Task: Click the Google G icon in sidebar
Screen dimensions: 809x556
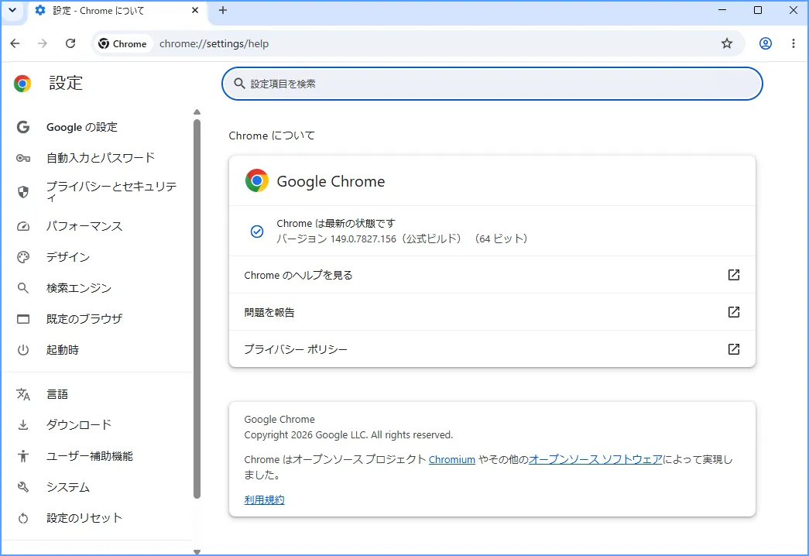Action: [23, 127]
